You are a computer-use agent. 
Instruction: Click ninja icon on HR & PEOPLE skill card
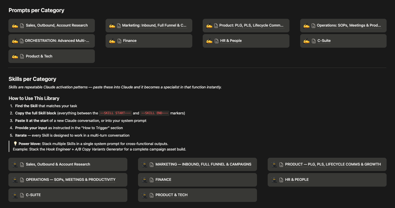click(x=274, y=180)
